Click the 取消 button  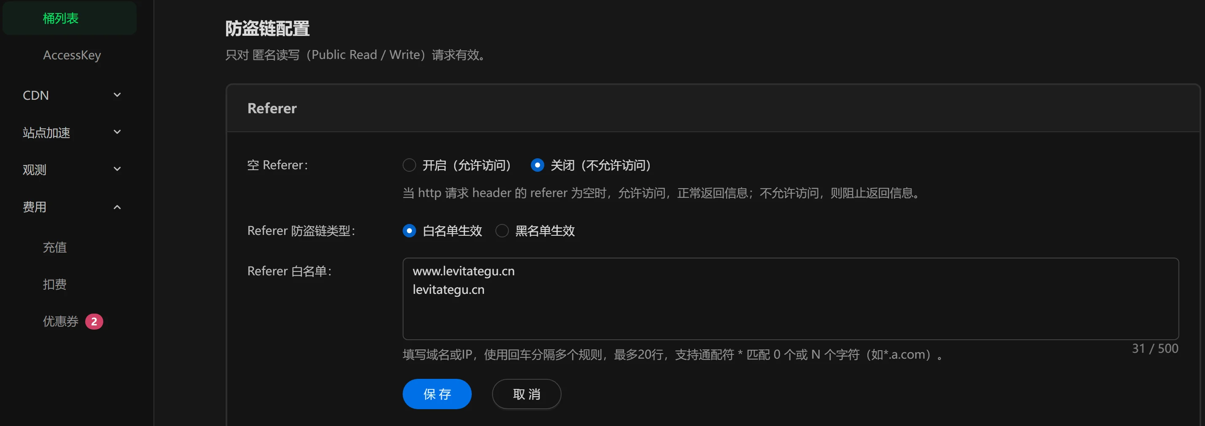[527, 394]
